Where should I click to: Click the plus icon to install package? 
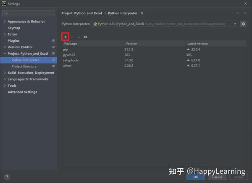(x=66, y=37)
